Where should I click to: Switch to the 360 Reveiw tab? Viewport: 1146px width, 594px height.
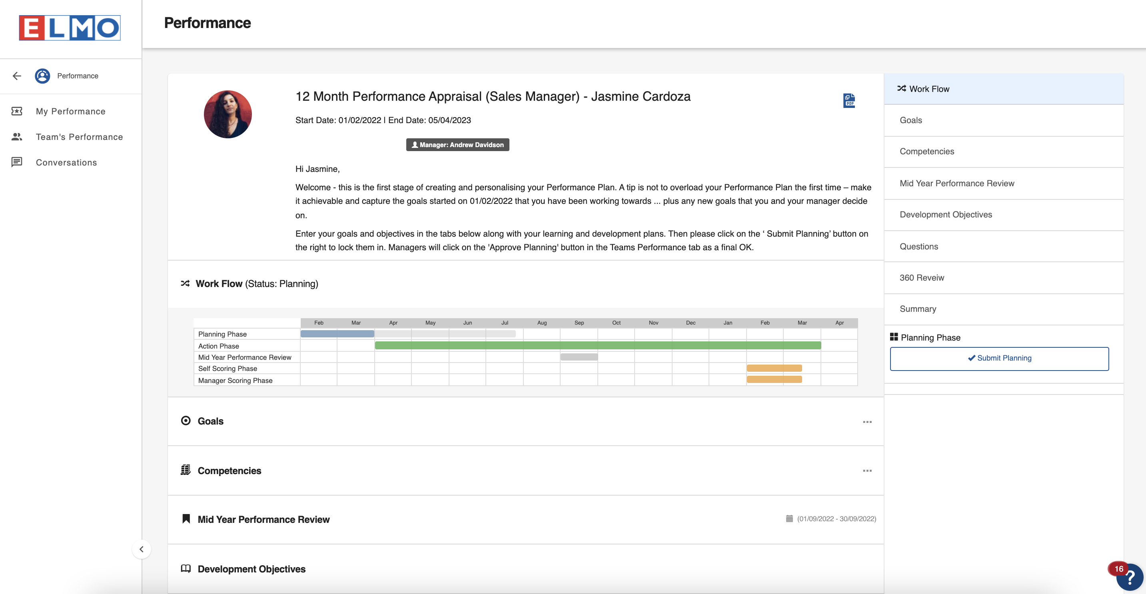(x=921, y=278)
